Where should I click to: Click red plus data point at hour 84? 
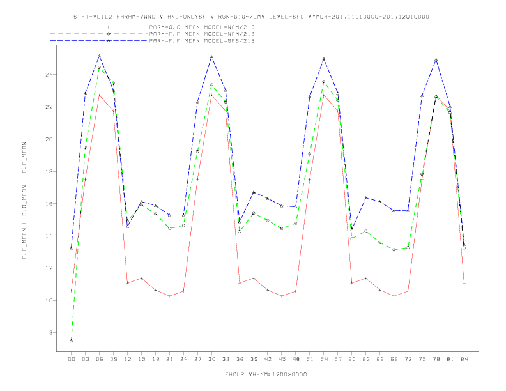coord(464,283)
